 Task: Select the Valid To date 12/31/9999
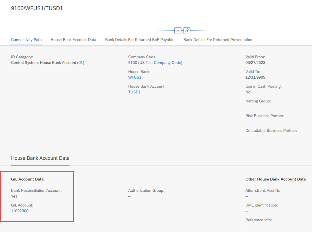coord(255,77)
